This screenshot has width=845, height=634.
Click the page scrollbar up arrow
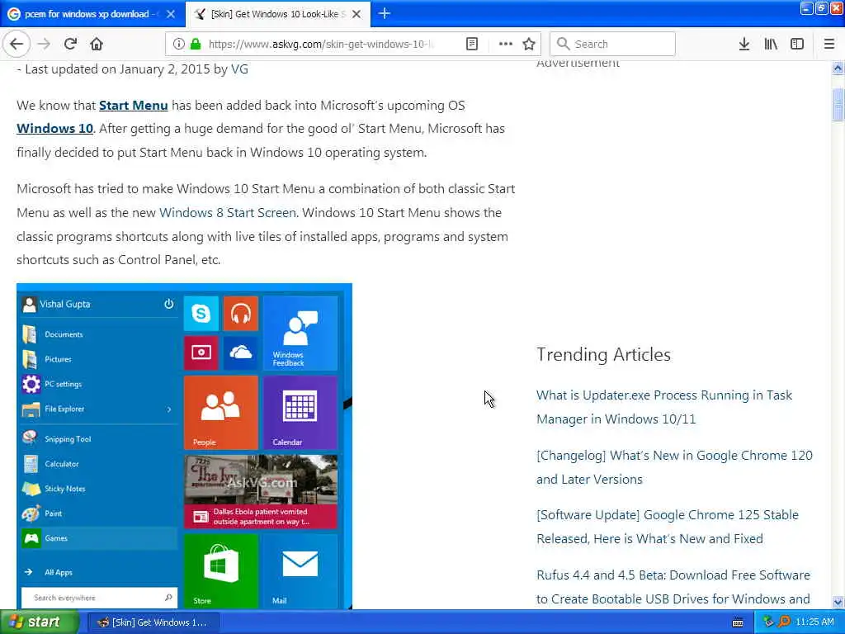[838, 68]
